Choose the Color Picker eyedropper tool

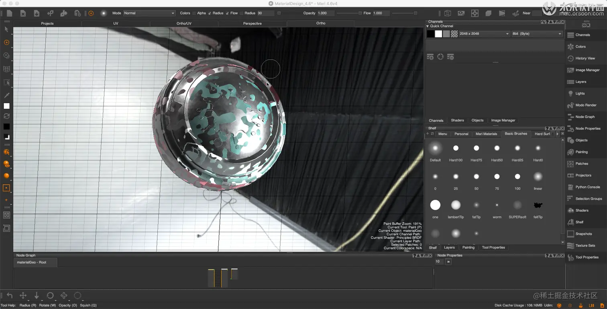6,95
